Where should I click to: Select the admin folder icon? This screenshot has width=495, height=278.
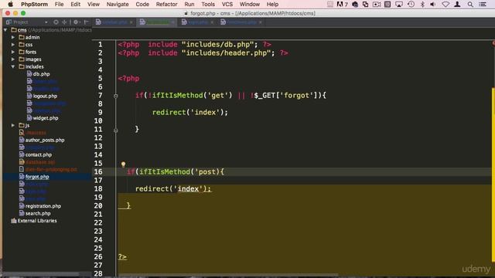tap(22, 37)
